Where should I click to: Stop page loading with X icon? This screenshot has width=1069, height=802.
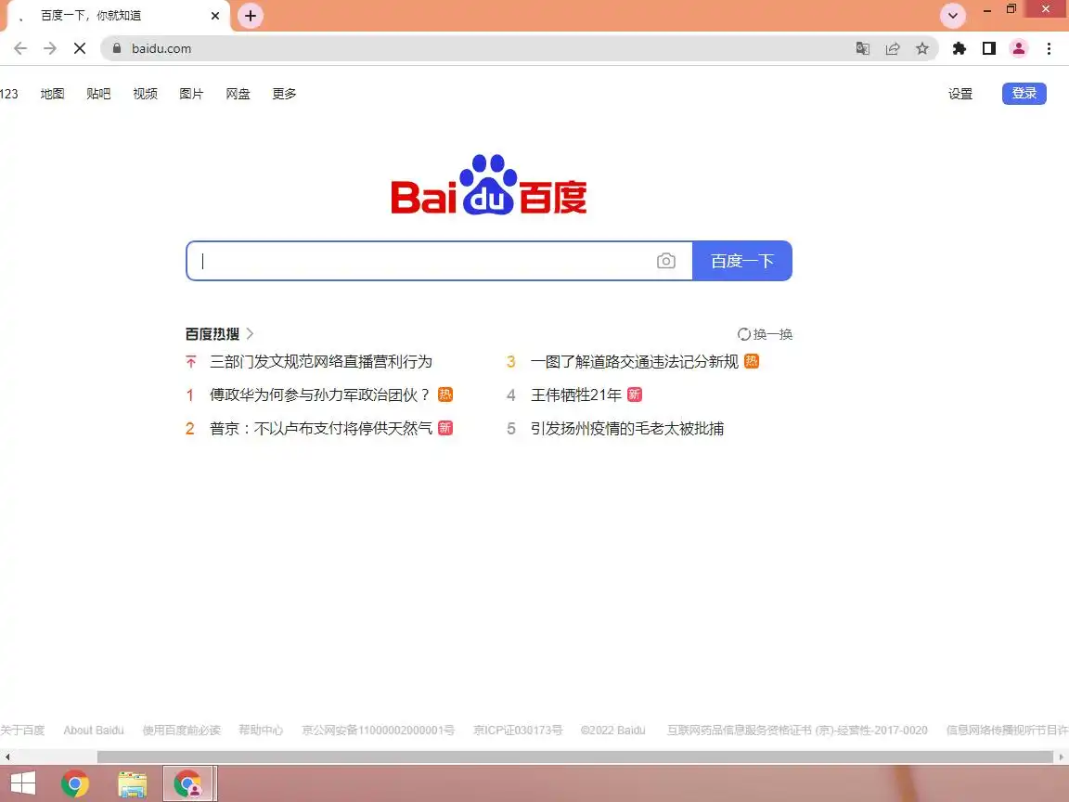(80, 48)
